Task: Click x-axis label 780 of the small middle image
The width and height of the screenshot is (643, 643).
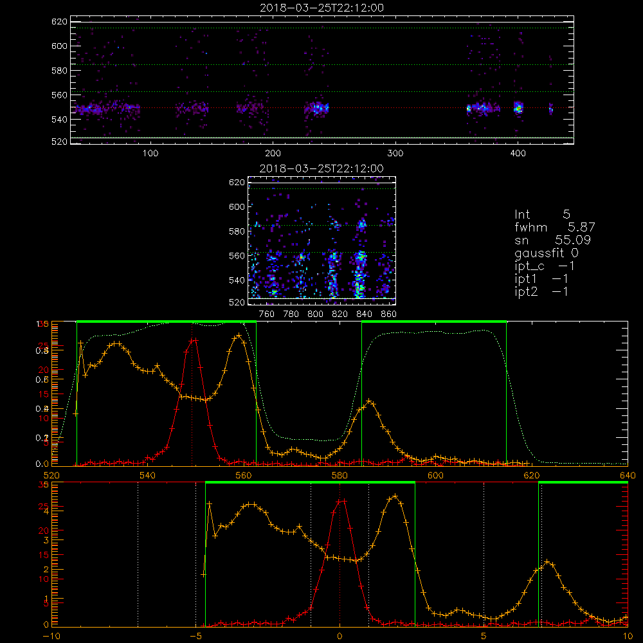Action: pyautogui.click(x=291, y=314)
